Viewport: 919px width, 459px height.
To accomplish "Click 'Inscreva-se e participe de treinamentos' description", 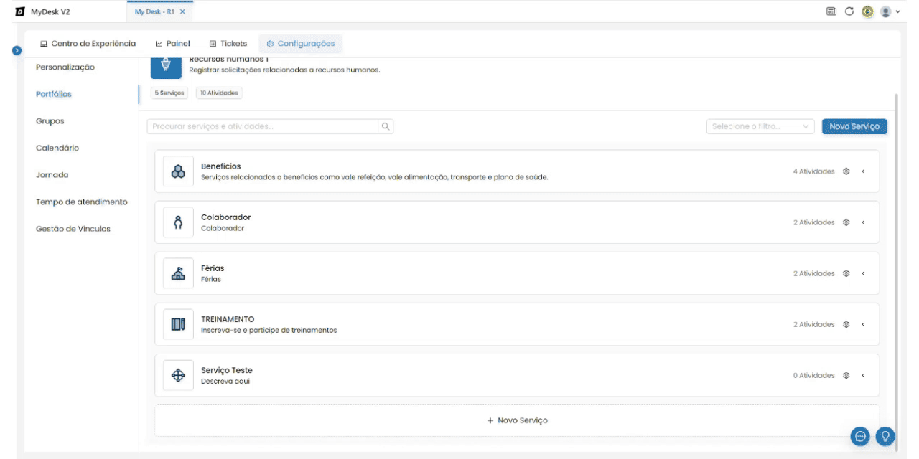I will [x=269, y=331].
